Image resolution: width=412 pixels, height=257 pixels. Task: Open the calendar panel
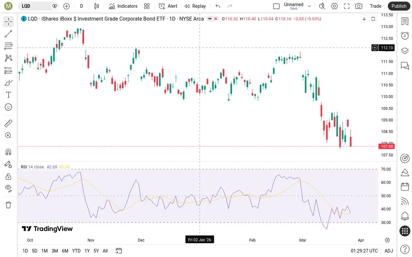pos(405,187)
